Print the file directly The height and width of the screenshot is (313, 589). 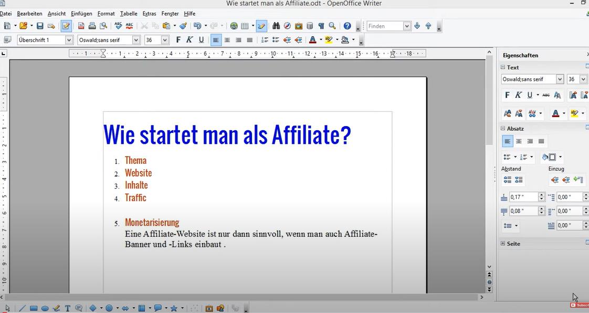[x=92, y=26]
